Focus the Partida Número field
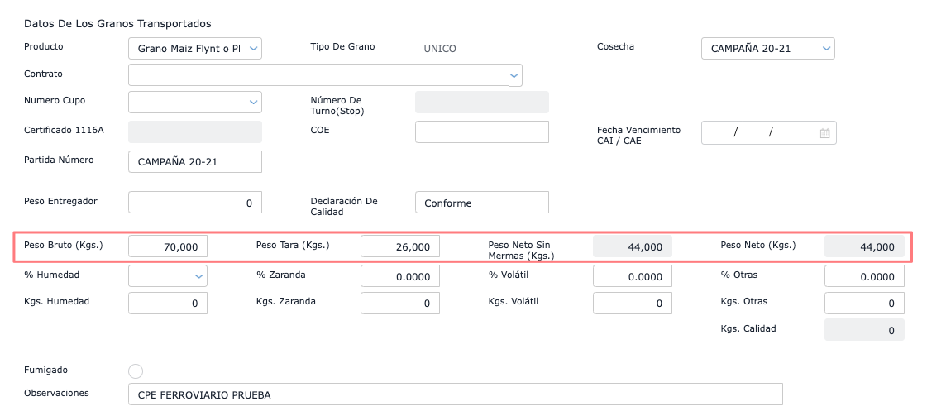Viewport: 927px width, 416px height. (195, 162)
